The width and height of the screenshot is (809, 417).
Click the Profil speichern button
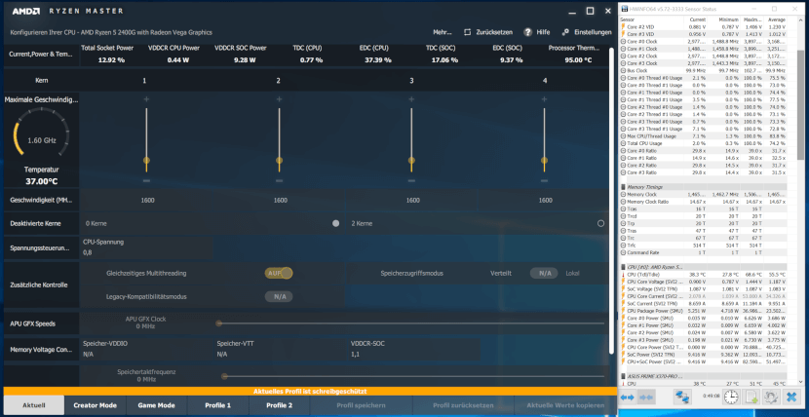tap(361, 405)
